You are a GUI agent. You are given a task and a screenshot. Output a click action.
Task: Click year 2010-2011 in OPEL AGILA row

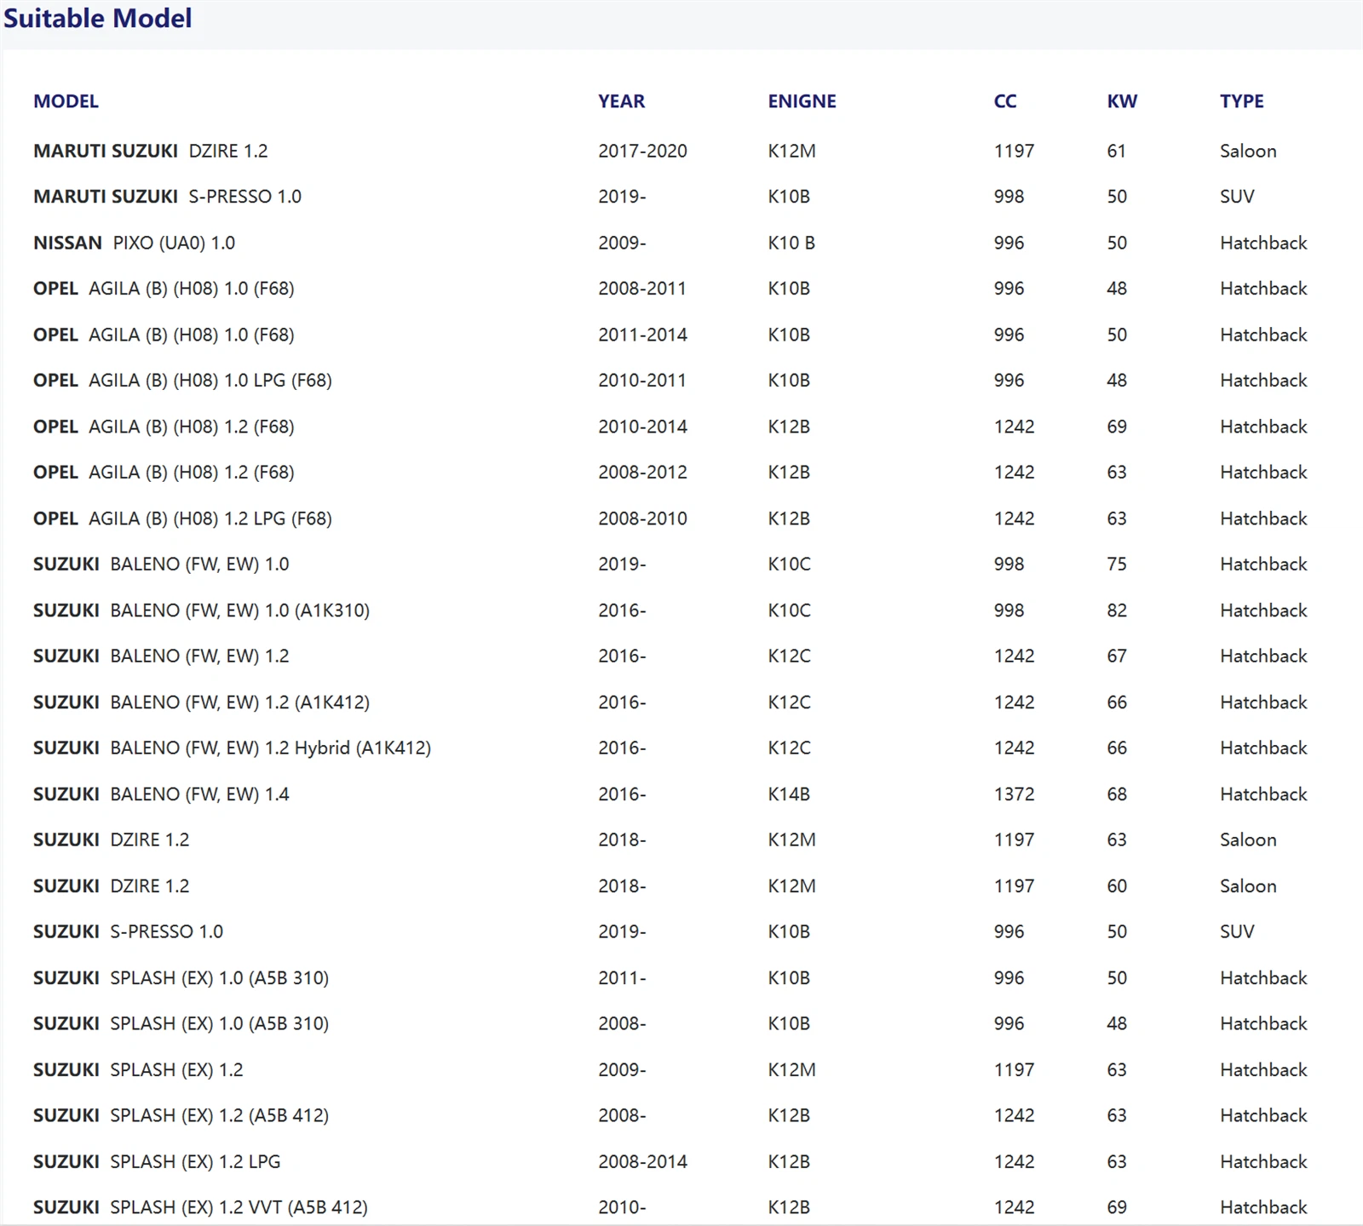[642, 381]
